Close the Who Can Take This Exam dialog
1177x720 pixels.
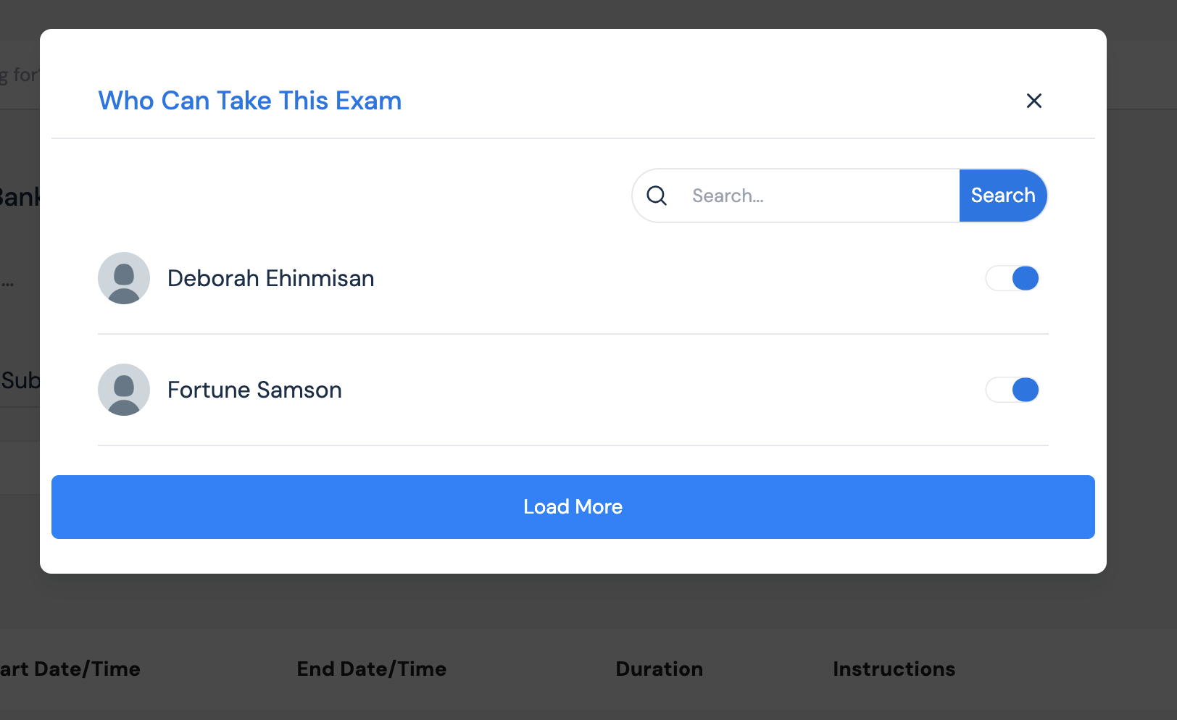coord(1033,101)
